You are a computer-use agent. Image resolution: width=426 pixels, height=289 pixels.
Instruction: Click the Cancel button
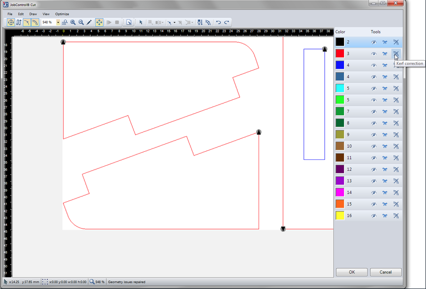(x=385, y=272)
